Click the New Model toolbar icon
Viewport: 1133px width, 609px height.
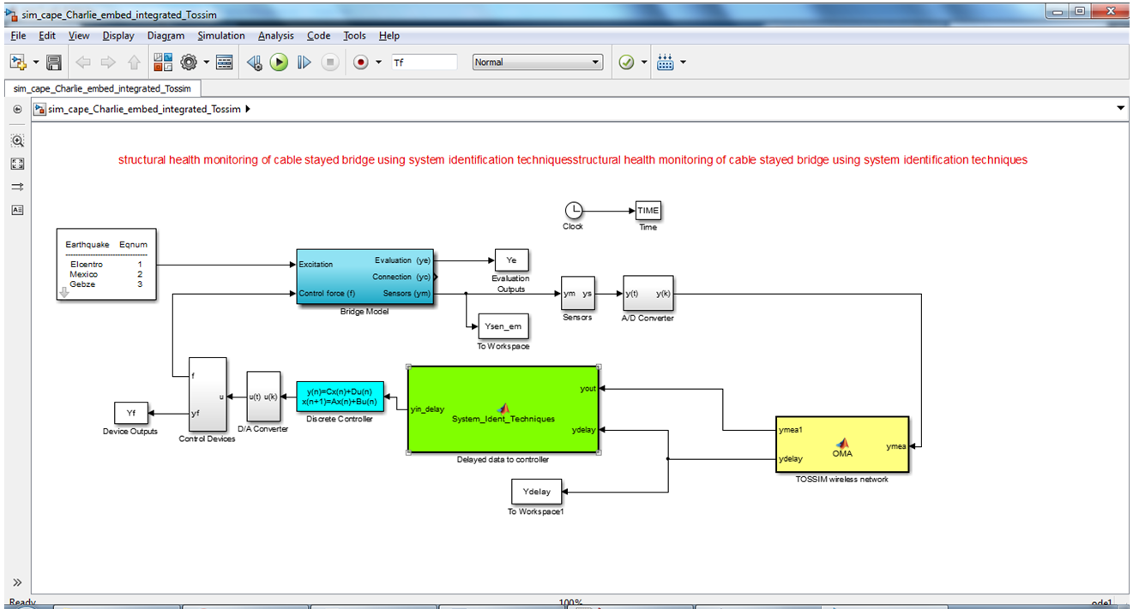(18, 63)
